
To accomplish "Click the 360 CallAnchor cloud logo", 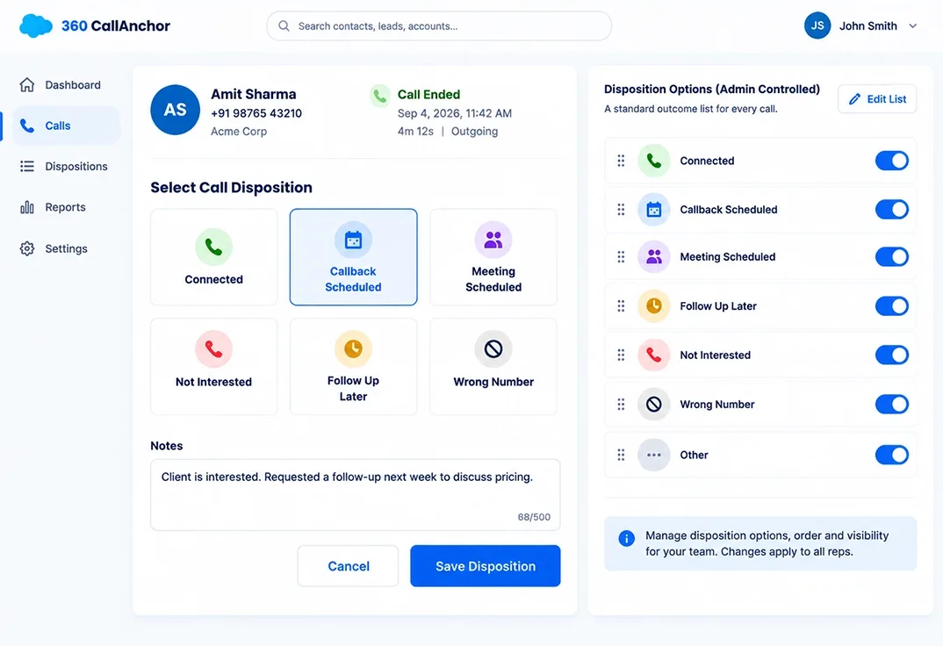I will [35, 25].
